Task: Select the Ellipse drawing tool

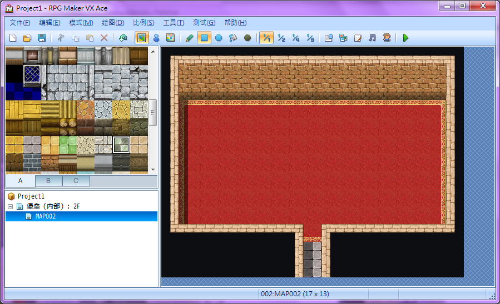Action: pos(219,38)
